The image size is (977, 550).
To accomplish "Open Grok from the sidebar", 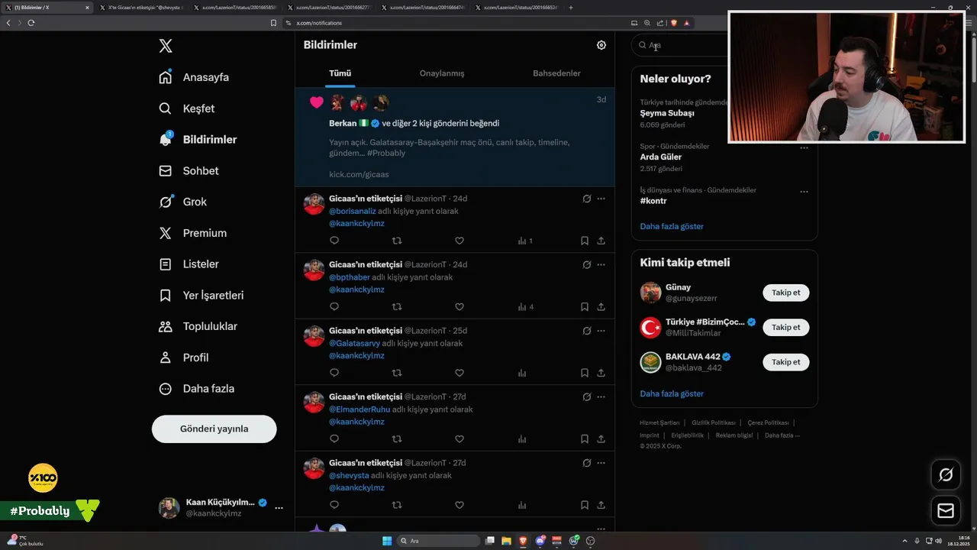I will pos(182,202).
